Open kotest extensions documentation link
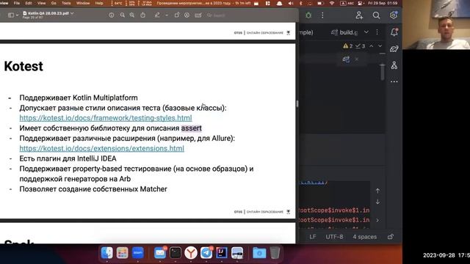 click(x=101, y=148)
